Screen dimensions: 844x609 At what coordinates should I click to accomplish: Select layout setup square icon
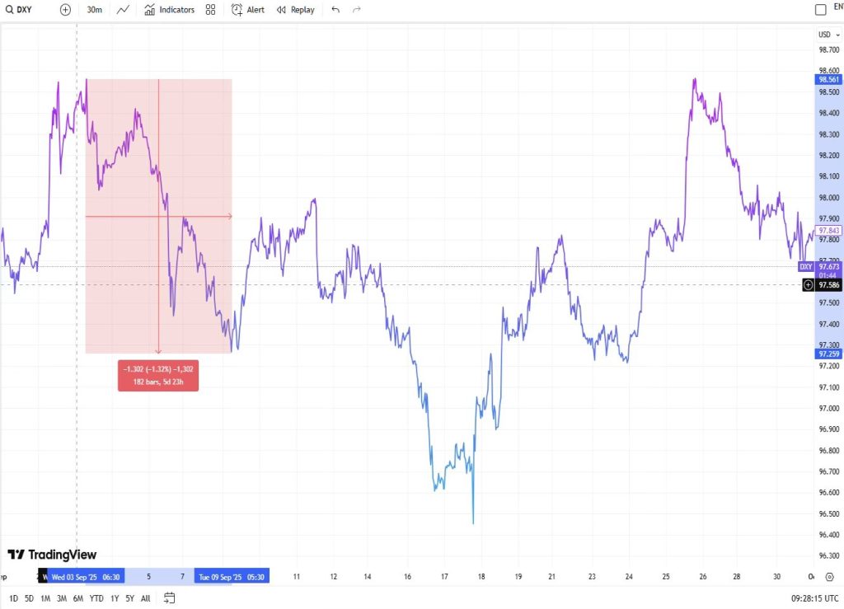pyautogui.click(x=820, y=10)
